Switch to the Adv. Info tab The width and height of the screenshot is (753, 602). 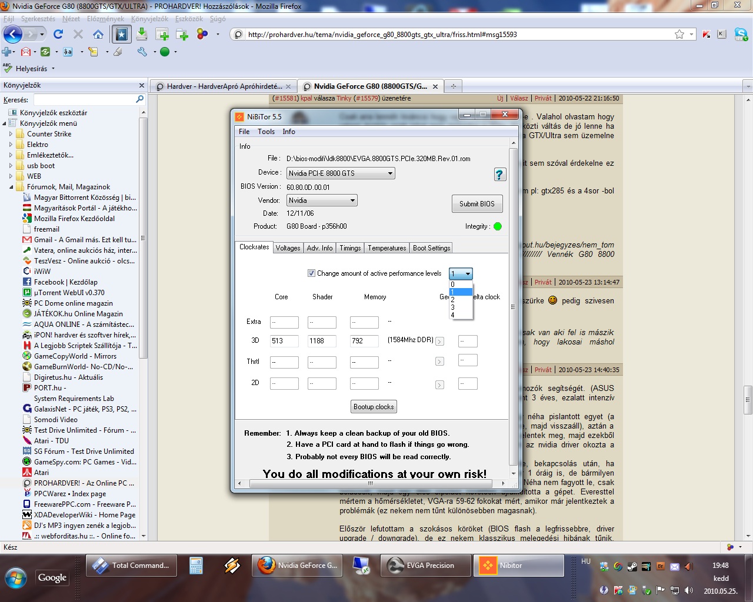click(319, 248)
